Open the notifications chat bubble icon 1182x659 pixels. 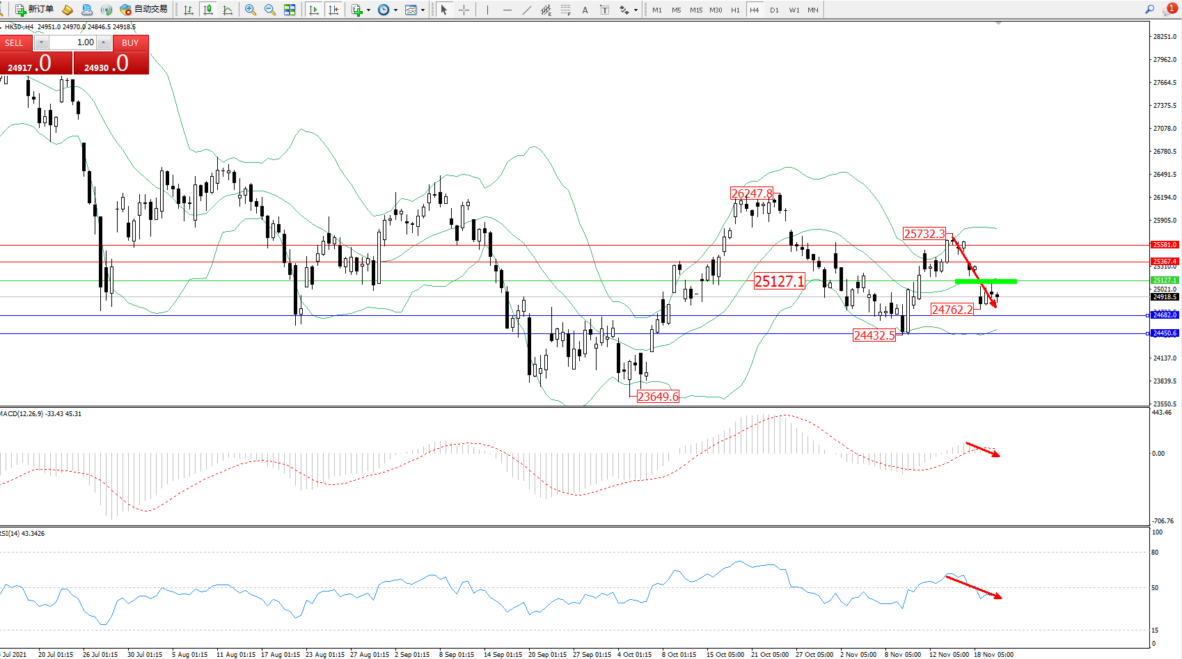tap(1169, 9)
